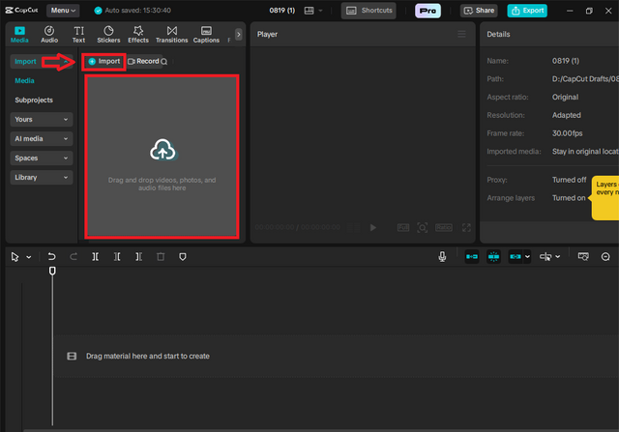Expand the AI media section
The height and width of the screenshot is (432, 619).
click(42, 139)
